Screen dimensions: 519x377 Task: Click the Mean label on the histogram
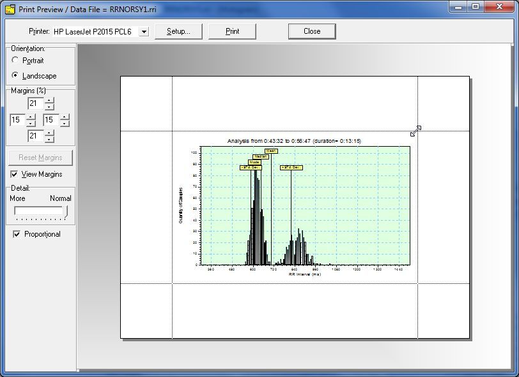click(x=271, y=151)
